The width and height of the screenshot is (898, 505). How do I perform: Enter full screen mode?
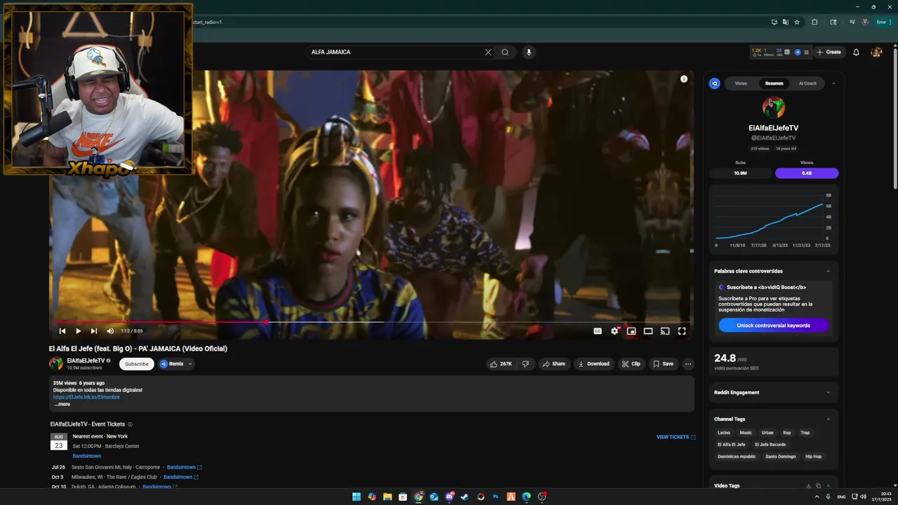(682, 331)
